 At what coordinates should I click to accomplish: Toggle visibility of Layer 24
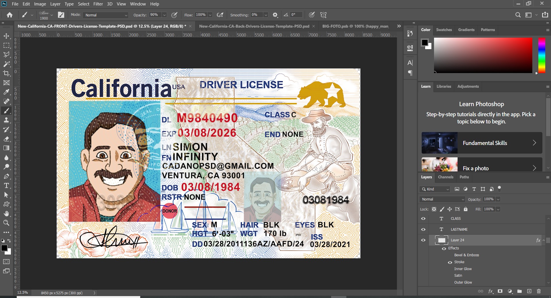(x=423, y=240)
